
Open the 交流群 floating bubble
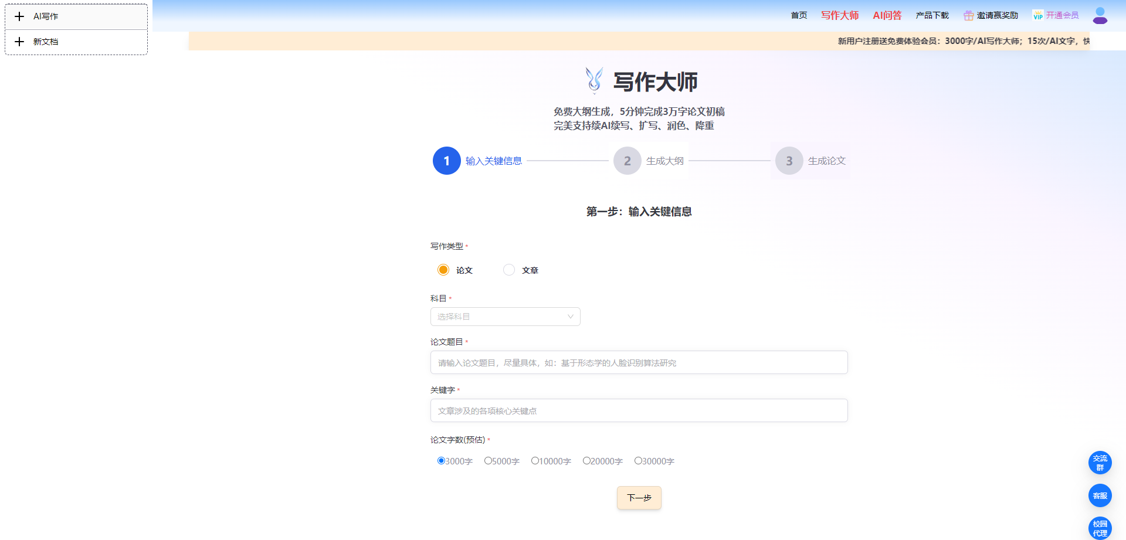click(1100, 463)
